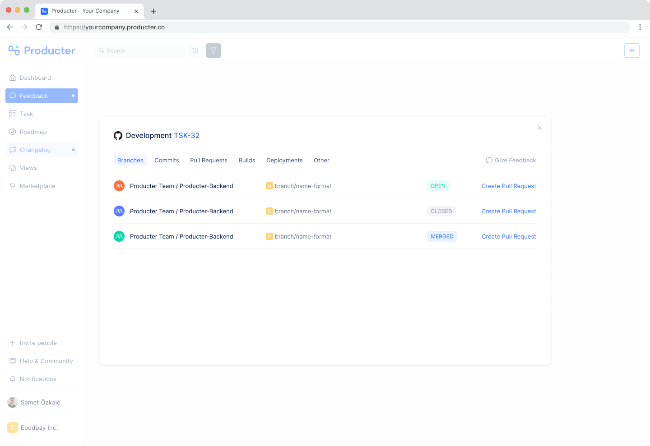Viewport: 650px width, 446px height.
Task: Open Dashboard in sidebar
Action: [42, 78]
